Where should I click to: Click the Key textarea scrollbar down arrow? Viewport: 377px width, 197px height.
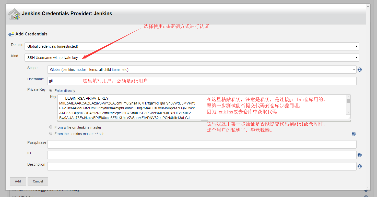(348, 112)
